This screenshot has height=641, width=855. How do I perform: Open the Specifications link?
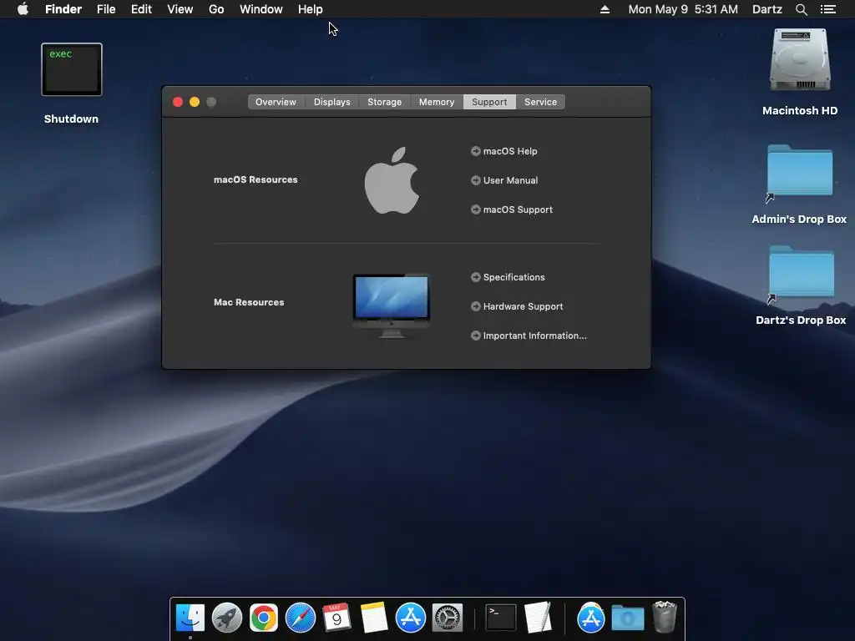514,277
